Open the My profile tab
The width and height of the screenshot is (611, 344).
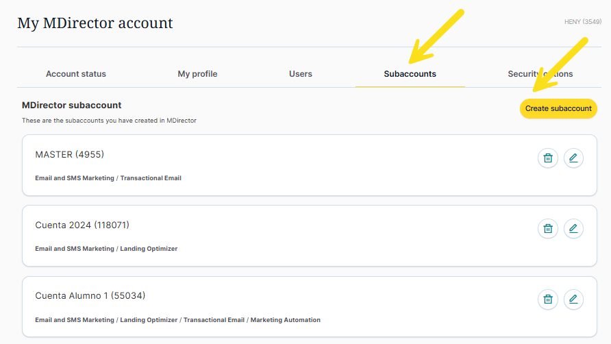[x=197, y=74]
